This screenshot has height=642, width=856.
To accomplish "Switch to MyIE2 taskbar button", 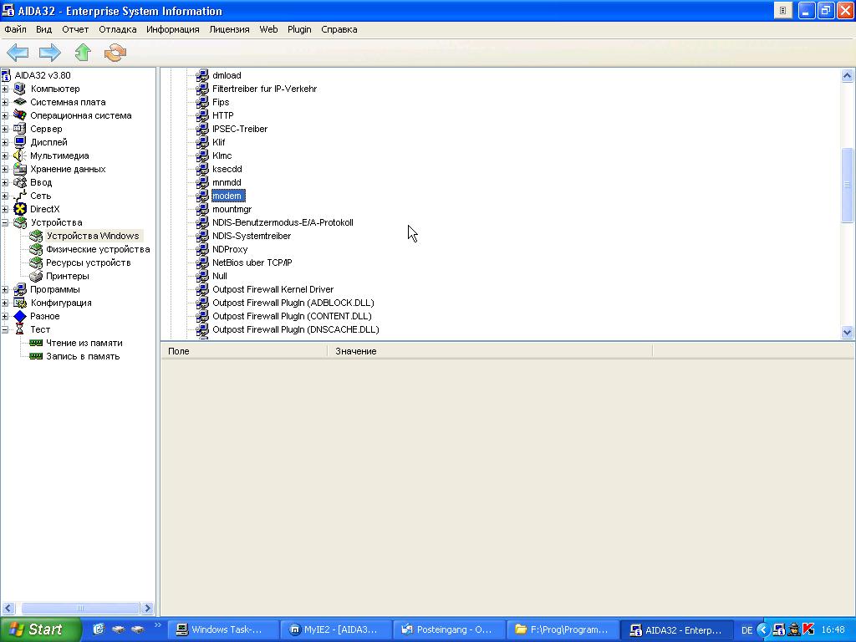I will pos(335,629).
